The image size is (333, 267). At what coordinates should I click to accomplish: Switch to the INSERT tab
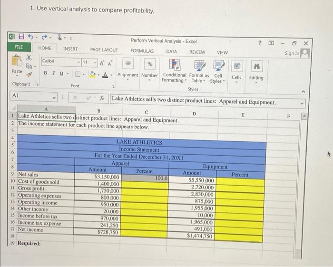click(x=70, y=49)
